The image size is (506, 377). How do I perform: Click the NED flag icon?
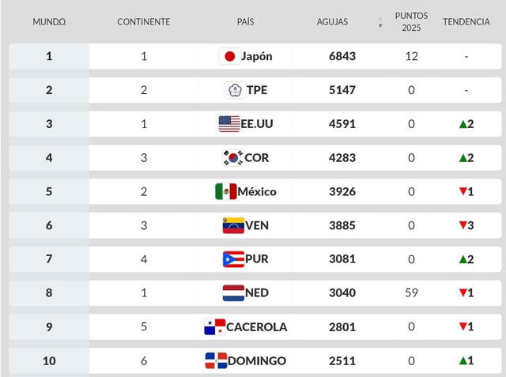coord(233,293)
